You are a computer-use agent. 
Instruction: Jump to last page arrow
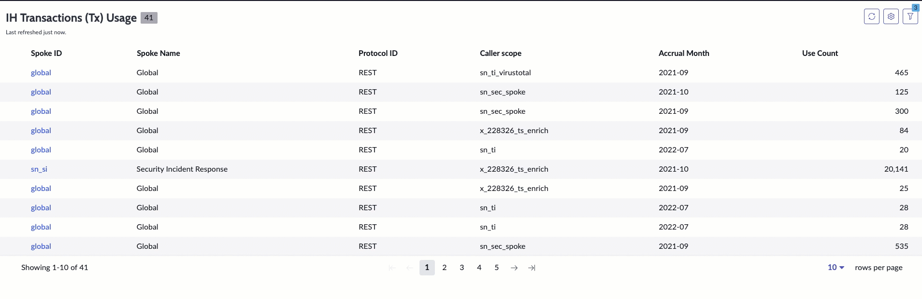pos(532,268)
